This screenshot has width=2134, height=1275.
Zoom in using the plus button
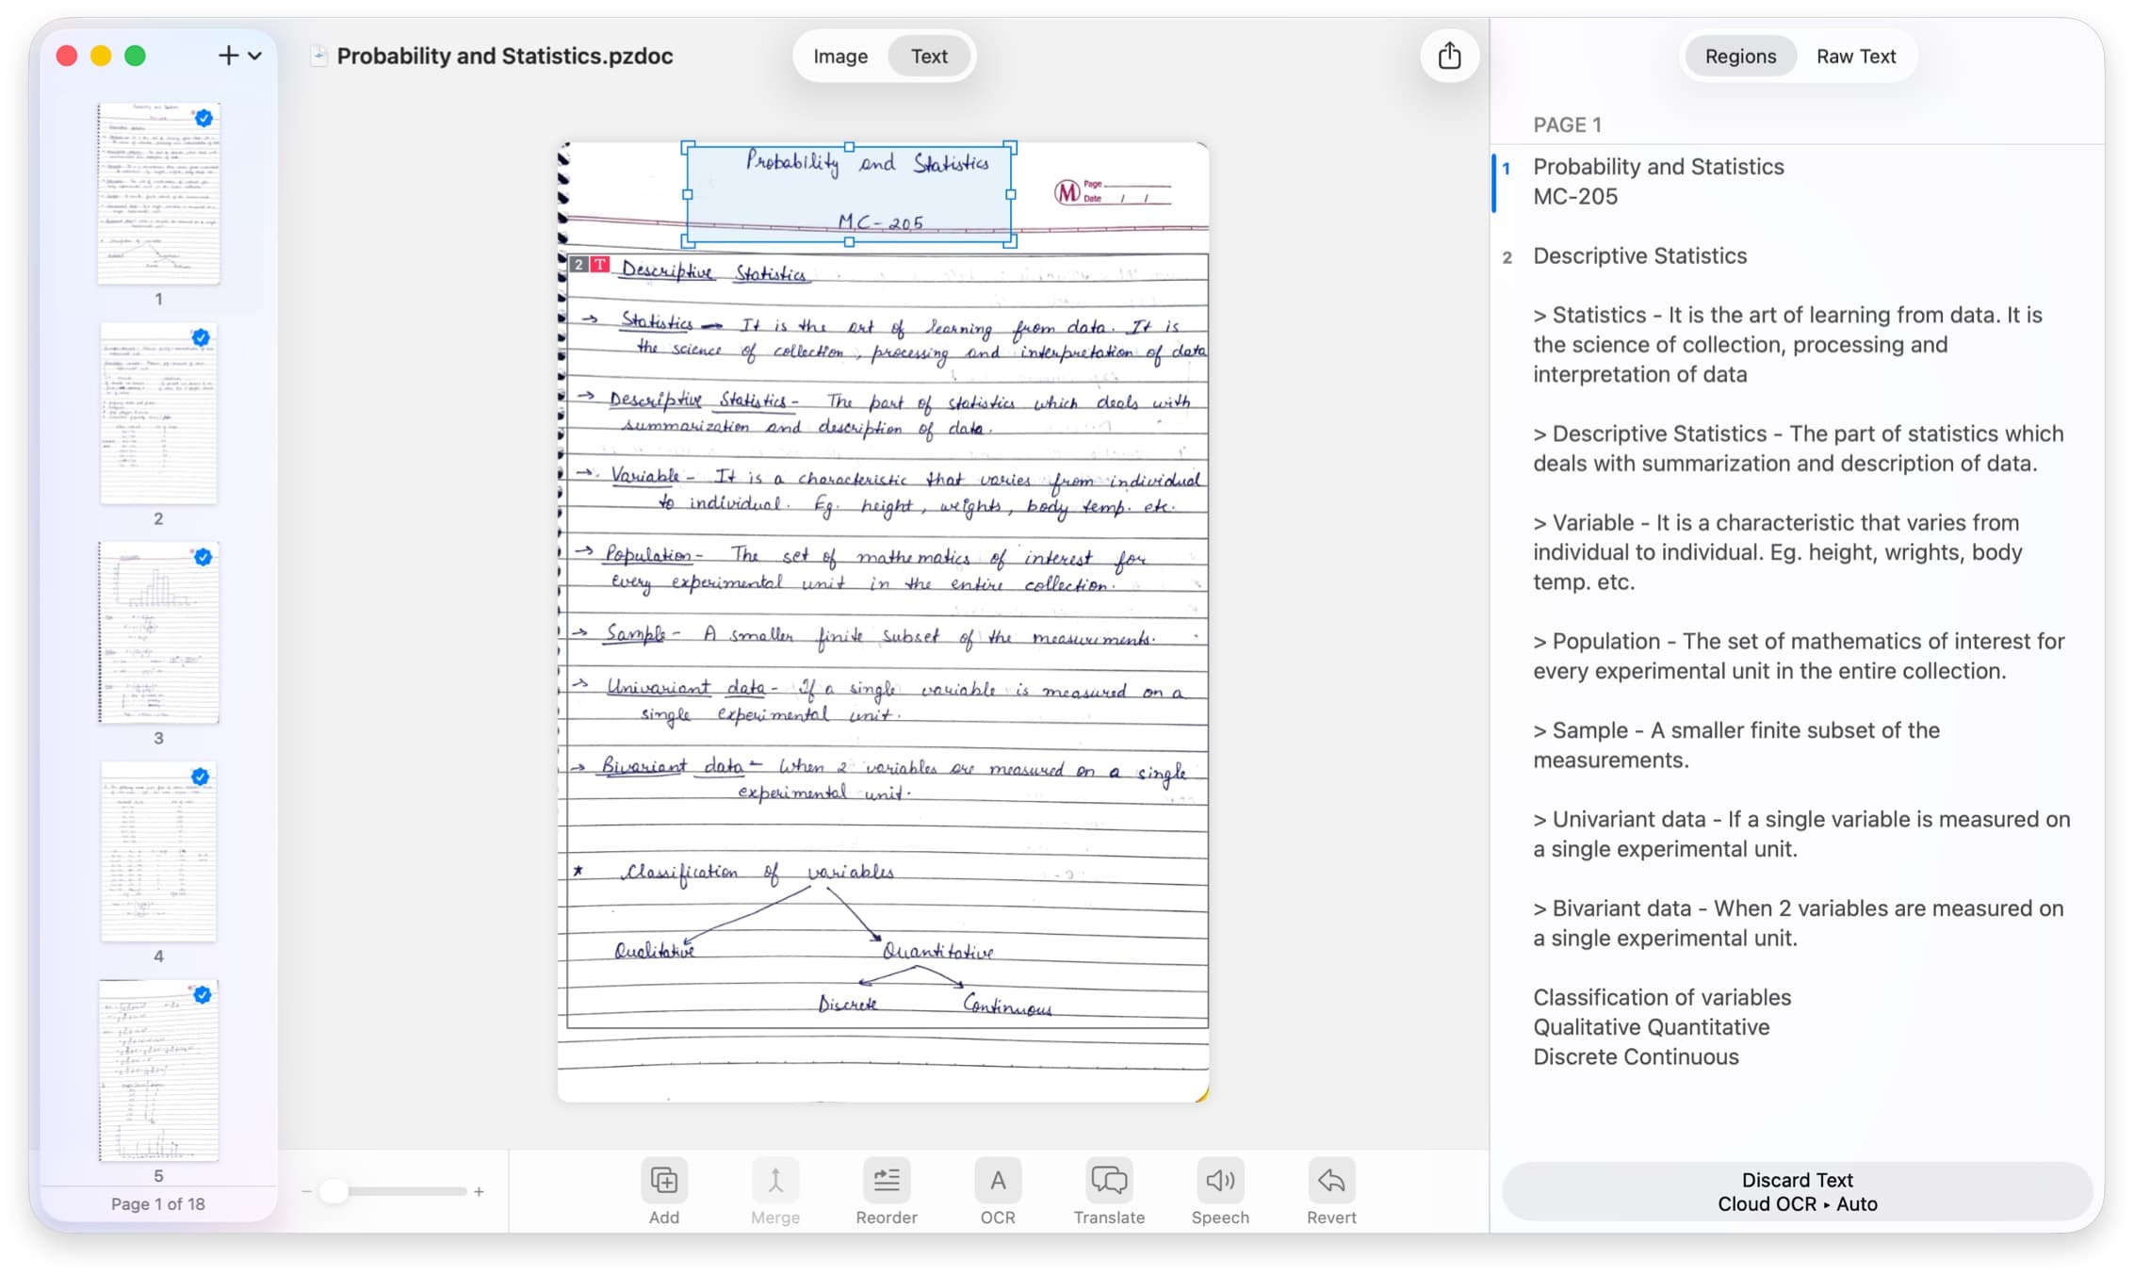tap(481, 1191)
